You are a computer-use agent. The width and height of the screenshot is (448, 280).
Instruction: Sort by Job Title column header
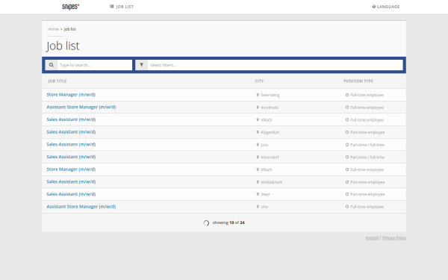pyautogui.click(x=57, y=81)
